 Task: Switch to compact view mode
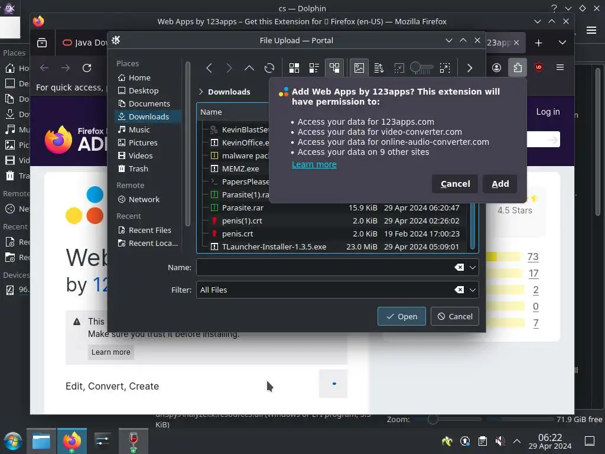[x=314, y=69]
